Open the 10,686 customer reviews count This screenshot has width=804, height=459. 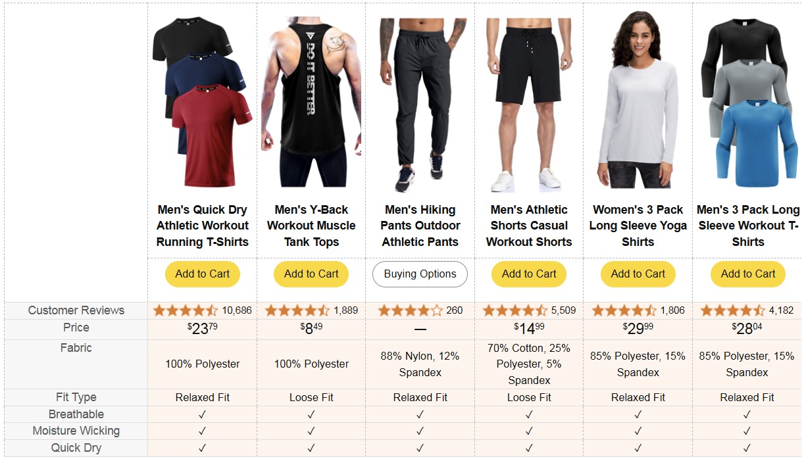point(237,310)
